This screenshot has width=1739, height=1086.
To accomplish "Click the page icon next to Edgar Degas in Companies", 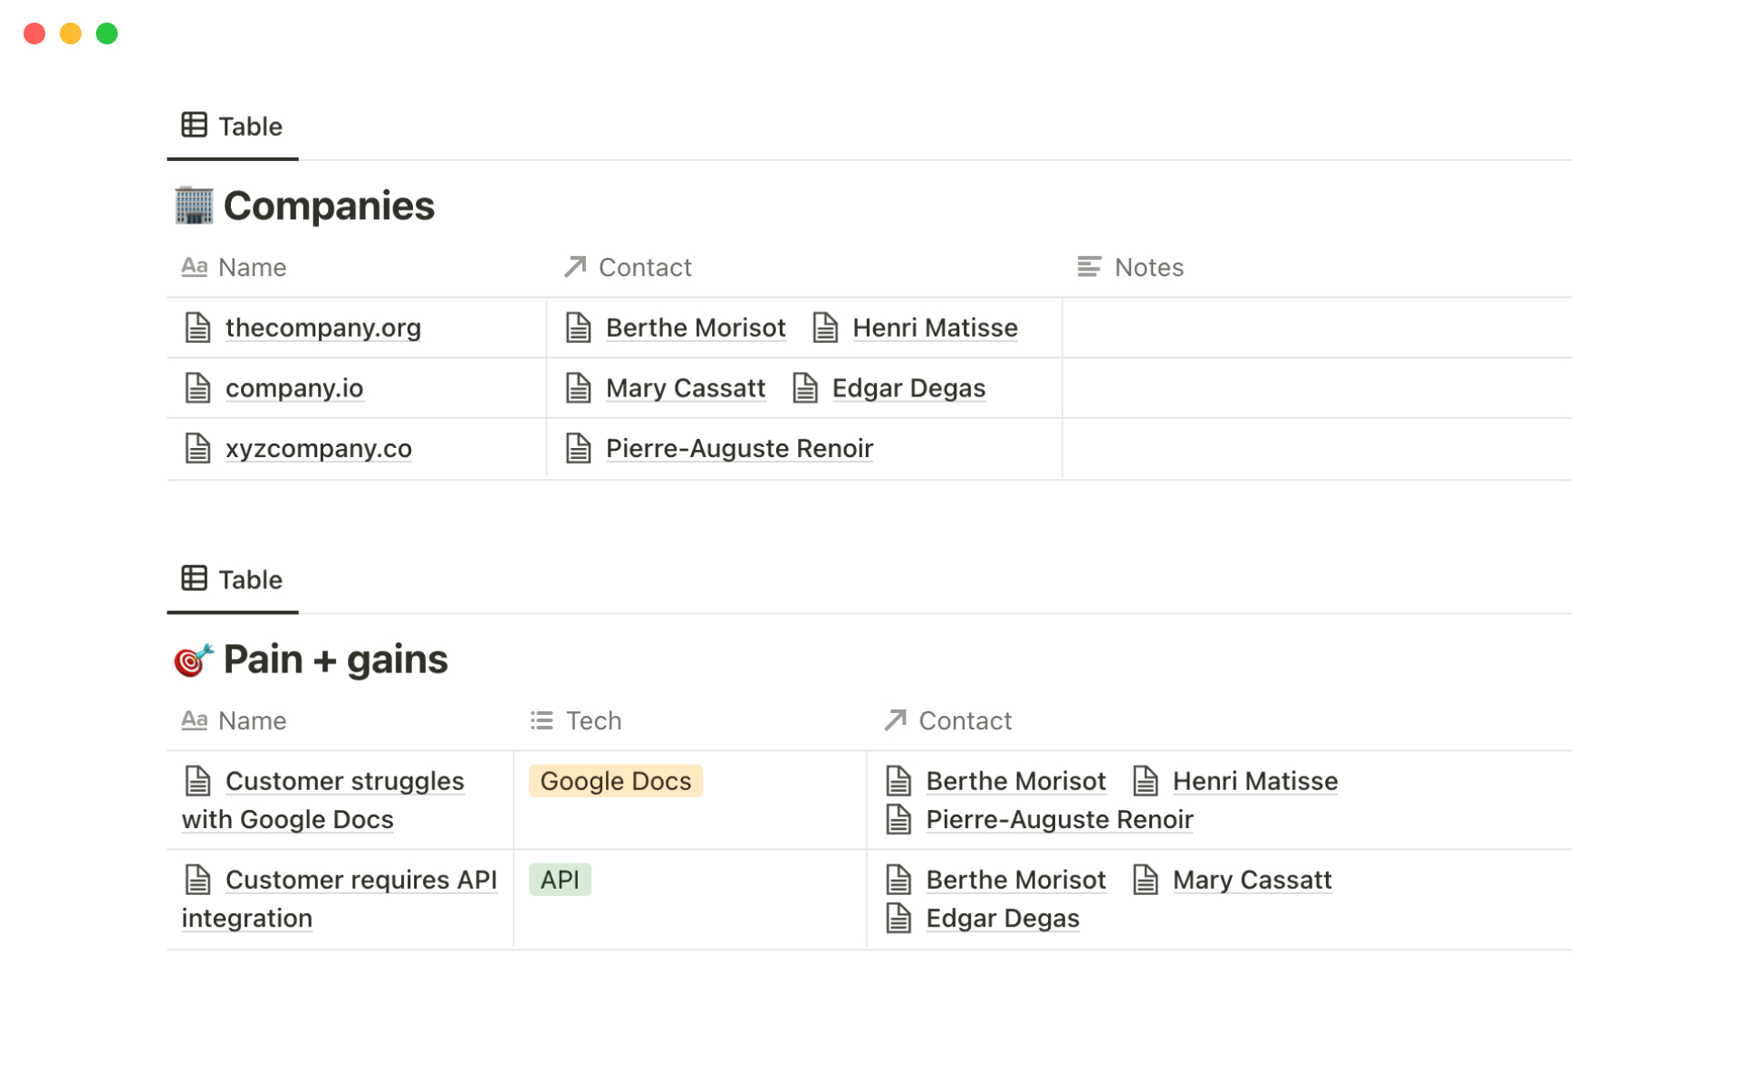I will (805, 388).
